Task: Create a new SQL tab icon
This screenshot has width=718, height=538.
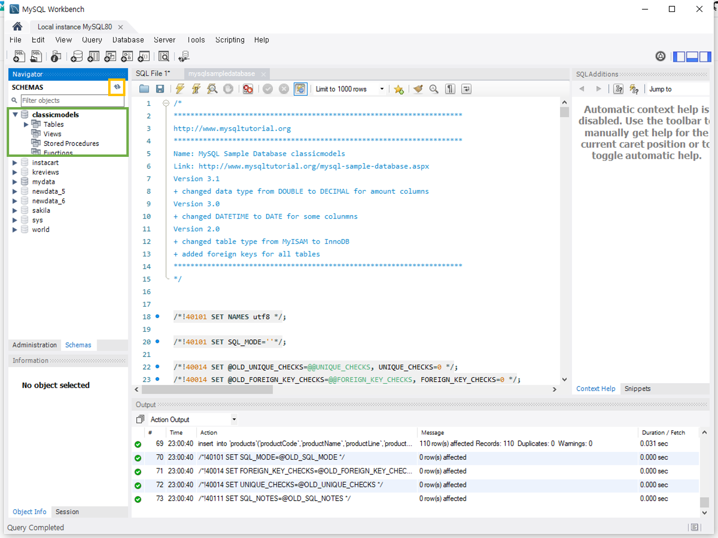Action: [19, 56]
